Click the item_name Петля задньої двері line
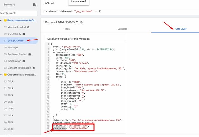The width and height of the screenshot is (199, 137). coord(91,85)
